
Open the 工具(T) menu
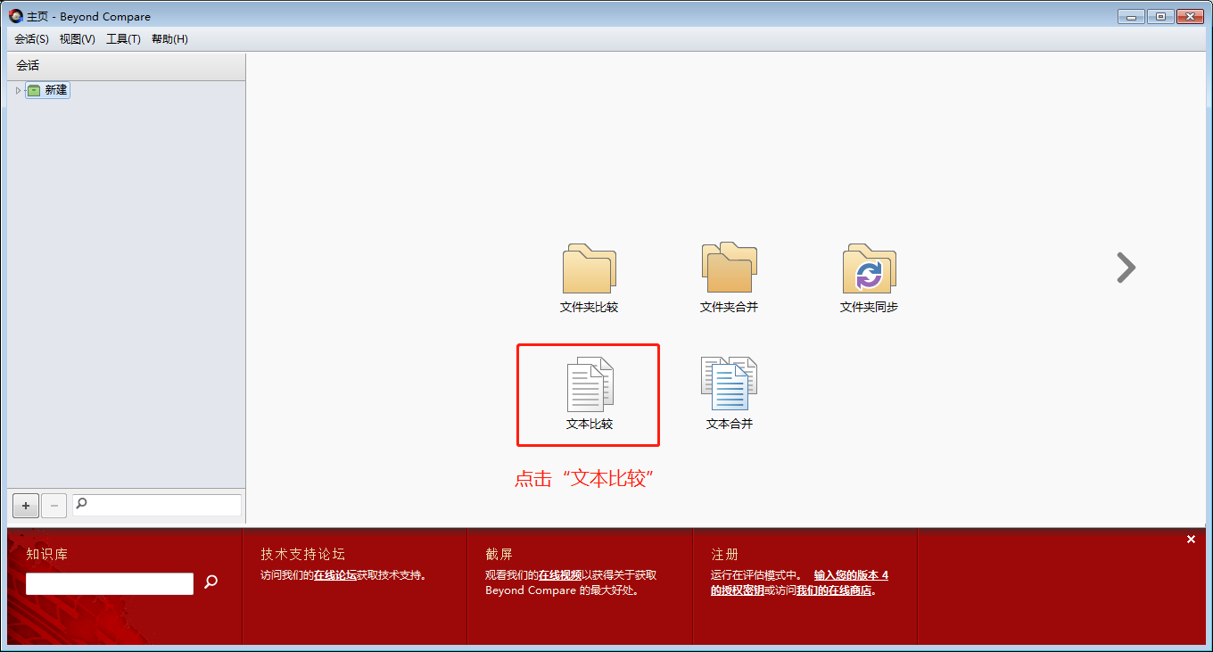[x=123, y=39]
